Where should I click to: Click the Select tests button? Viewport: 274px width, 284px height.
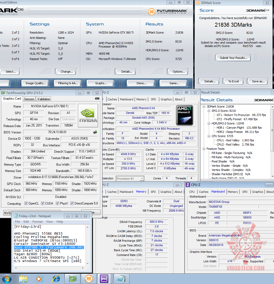pos(10,72)
